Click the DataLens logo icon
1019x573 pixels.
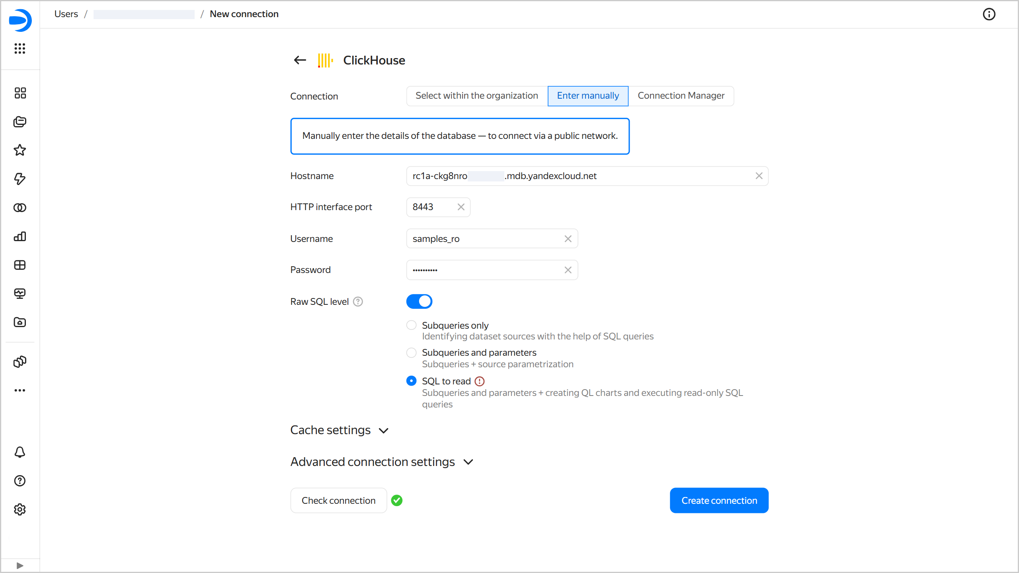click(20, 20)
